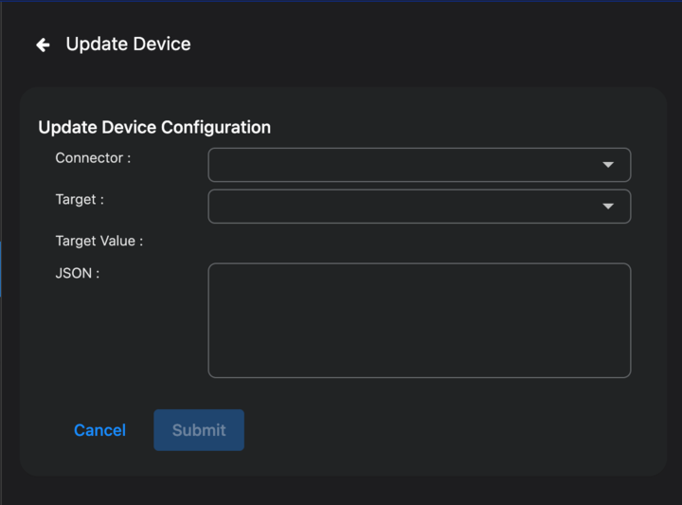This screenshot has height=505, width=682.
Task: Click empty space right of Target Value
Action: click(417, 242)
